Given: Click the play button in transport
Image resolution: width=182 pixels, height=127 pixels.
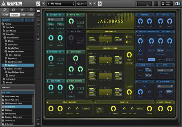Looking at the screenshot, I should point(94,4).
